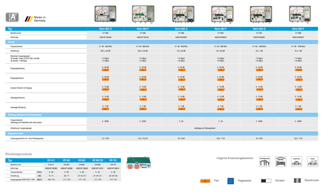Click the Stadtteil application area icon

[296, 162]
